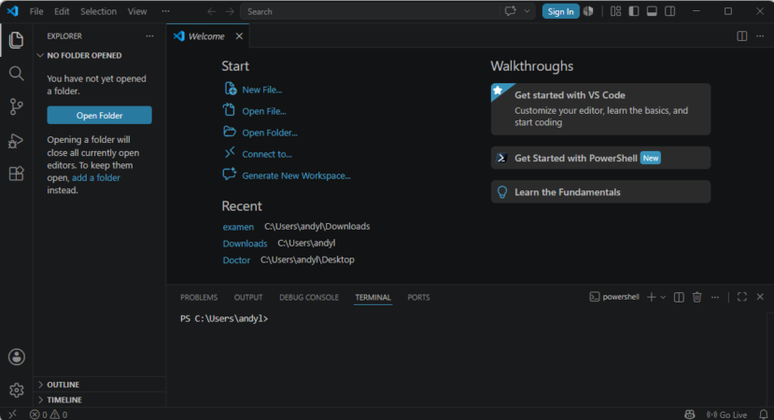Click the VS Code logo in title bar
Image resolution: width=774 pixels, height=420 pixels.
(x=12, y=11)
